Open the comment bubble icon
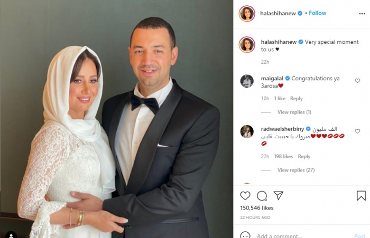The width and height of the screenshot is (370, 238). point(262,196)
